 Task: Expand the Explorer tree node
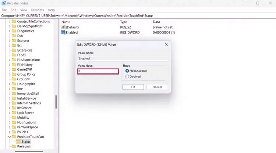(x=10, y=41)
